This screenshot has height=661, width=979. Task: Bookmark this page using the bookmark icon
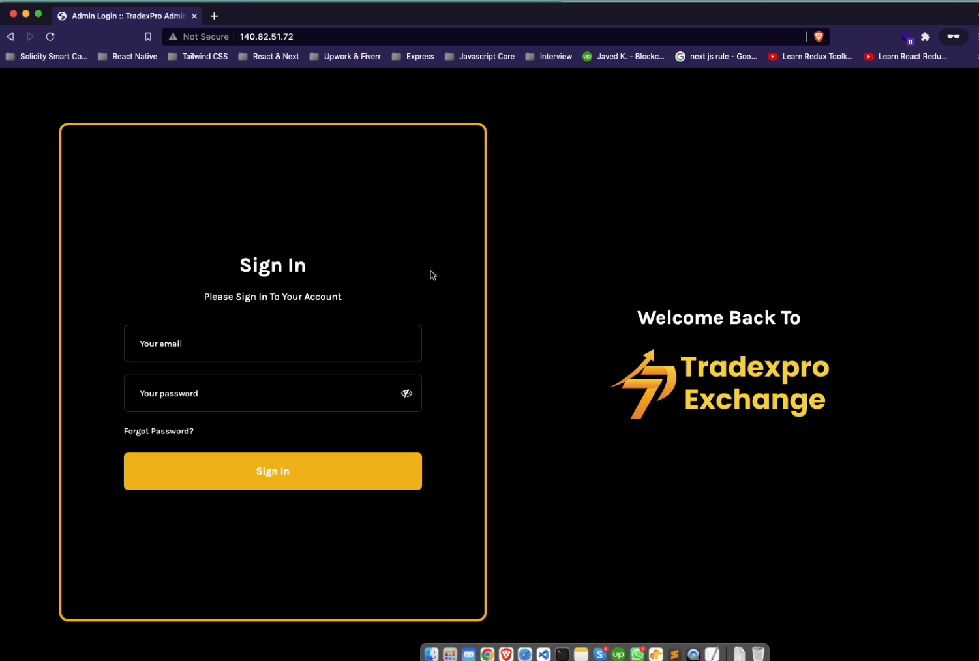148,37
